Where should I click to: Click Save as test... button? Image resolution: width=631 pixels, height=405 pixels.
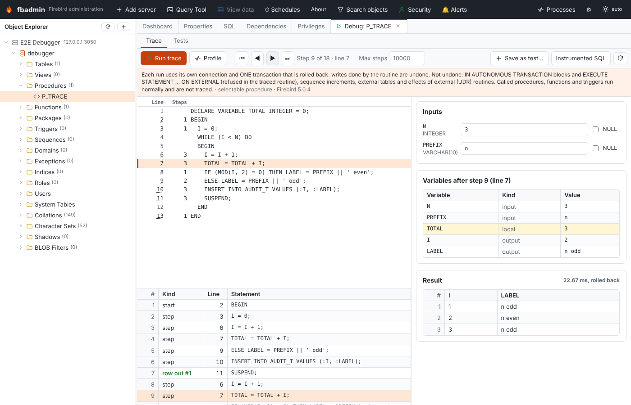[519, 58]
